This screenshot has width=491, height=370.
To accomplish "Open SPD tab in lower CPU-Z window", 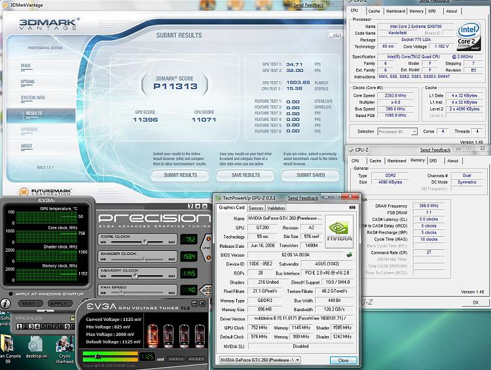I will [433, 161].
